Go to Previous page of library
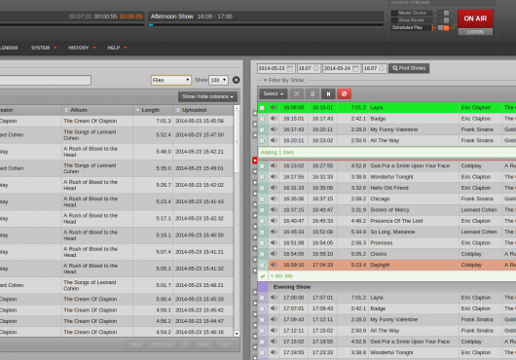Screen dimensions: 516x360 [163, 344]
